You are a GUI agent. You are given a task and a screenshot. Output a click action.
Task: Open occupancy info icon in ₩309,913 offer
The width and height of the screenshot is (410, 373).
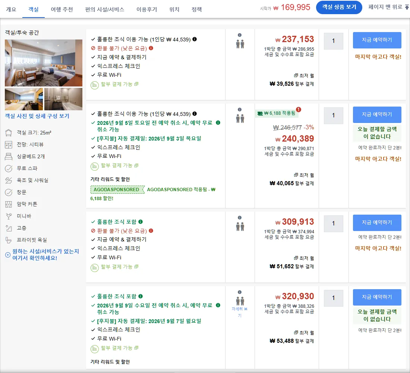click(240, 218)
